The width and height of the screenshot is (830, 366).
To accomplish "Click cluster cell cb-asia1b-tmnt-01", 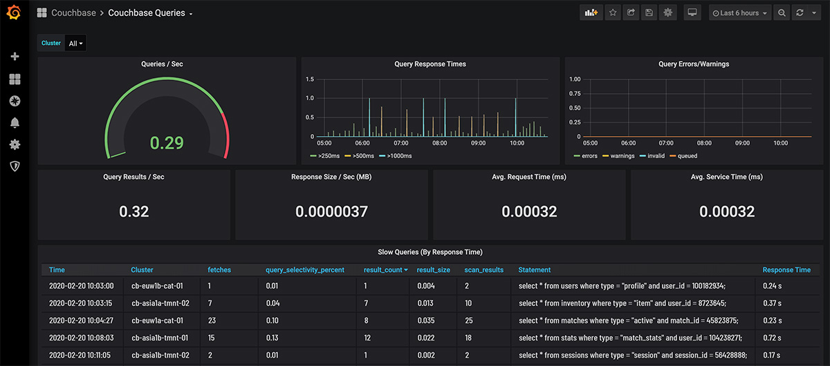I will (160, 338).
